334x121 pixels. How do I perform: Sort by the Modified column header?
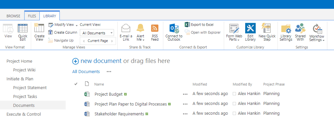coord(200,84)
